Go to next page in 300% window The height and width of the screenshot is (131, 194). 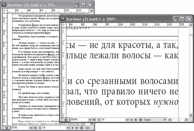click(131, 119)
